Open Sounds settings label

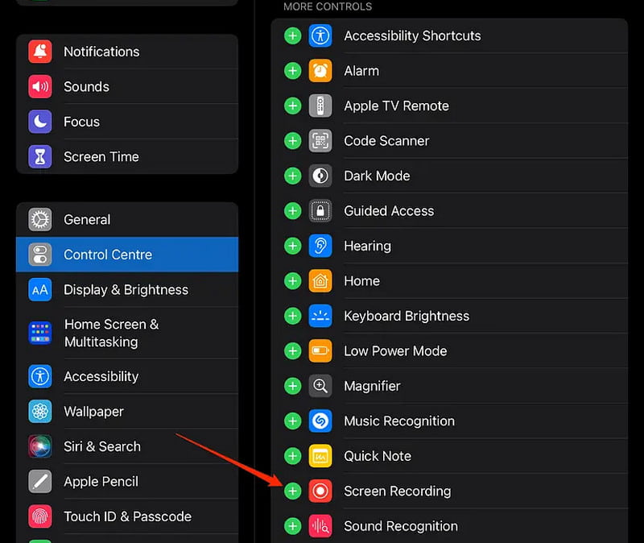(x=87, y=86)
